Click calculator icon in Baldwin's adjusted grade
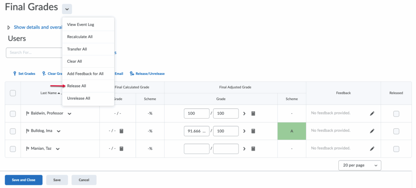This screenshot has height=188, width=416. 253,114
